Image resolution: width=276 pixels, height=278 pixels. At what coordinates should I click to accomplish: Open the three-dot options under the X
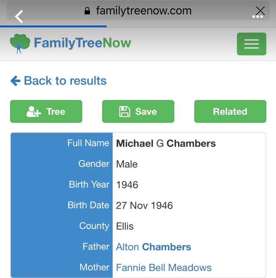point(258,17)
